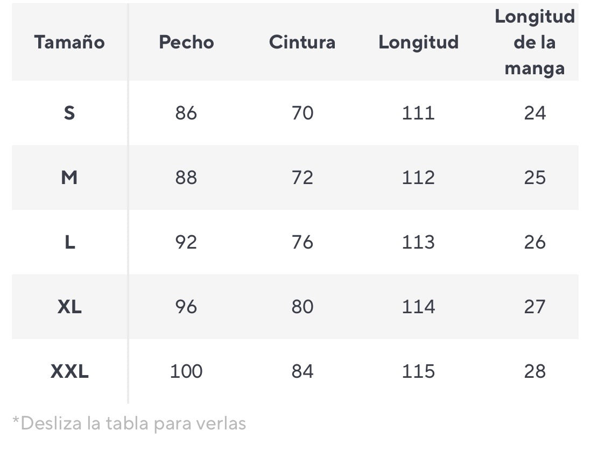Click the Pecho value 96 for XL

(x=186, y=307)
